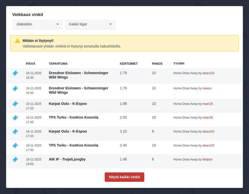Screen dimensions: 249x194
Task: Click the Kertoimet column header
Action: [129, 64]
